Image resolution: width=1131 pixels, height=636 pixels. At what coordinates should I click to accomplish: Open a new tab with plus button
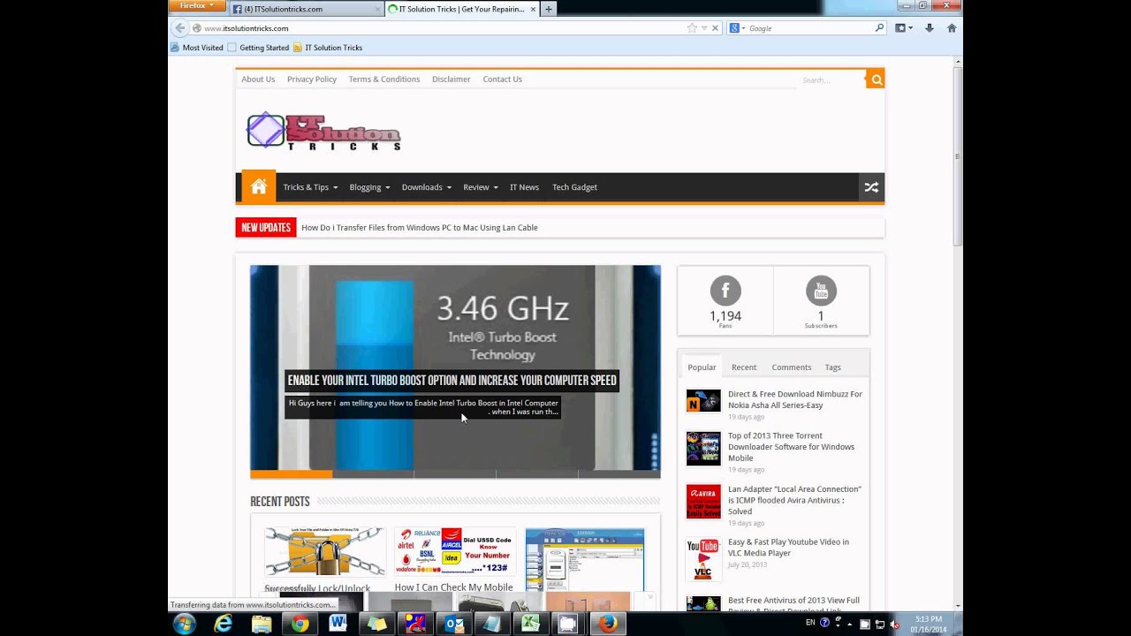tap(549, 9)
